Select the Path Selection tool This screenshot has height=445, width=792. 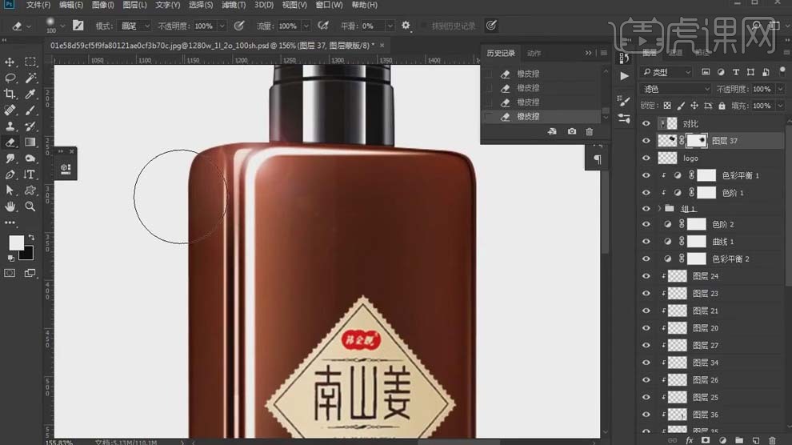point(10,190)
